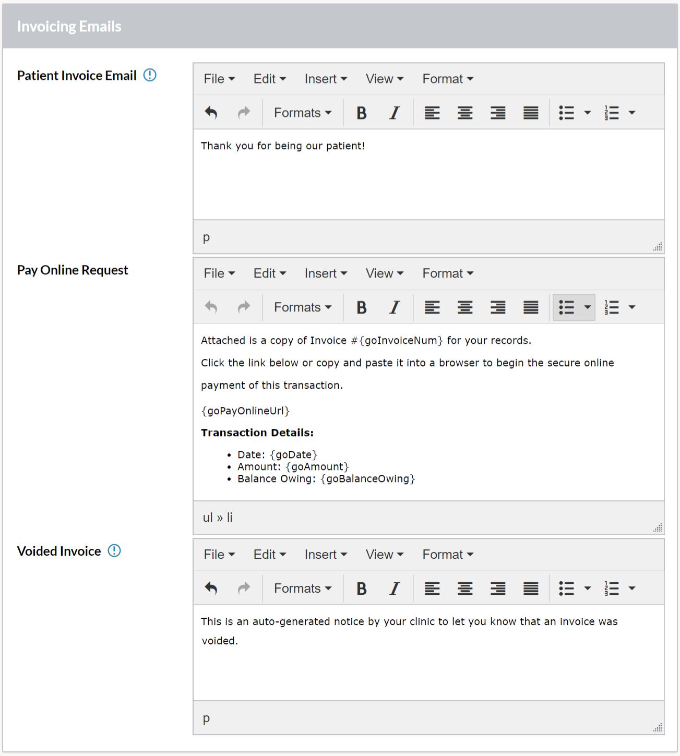Open View menu in Patient Invoice Email editor

[x=385, y=79]
